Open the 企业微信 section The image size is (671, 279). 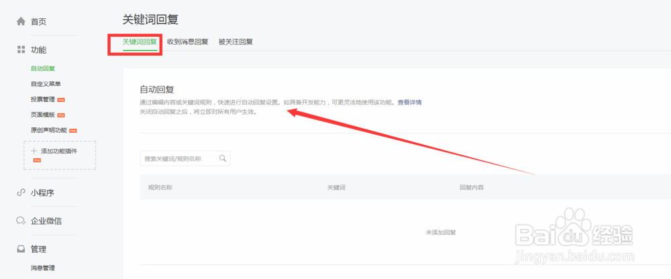(x=46, y=221)
